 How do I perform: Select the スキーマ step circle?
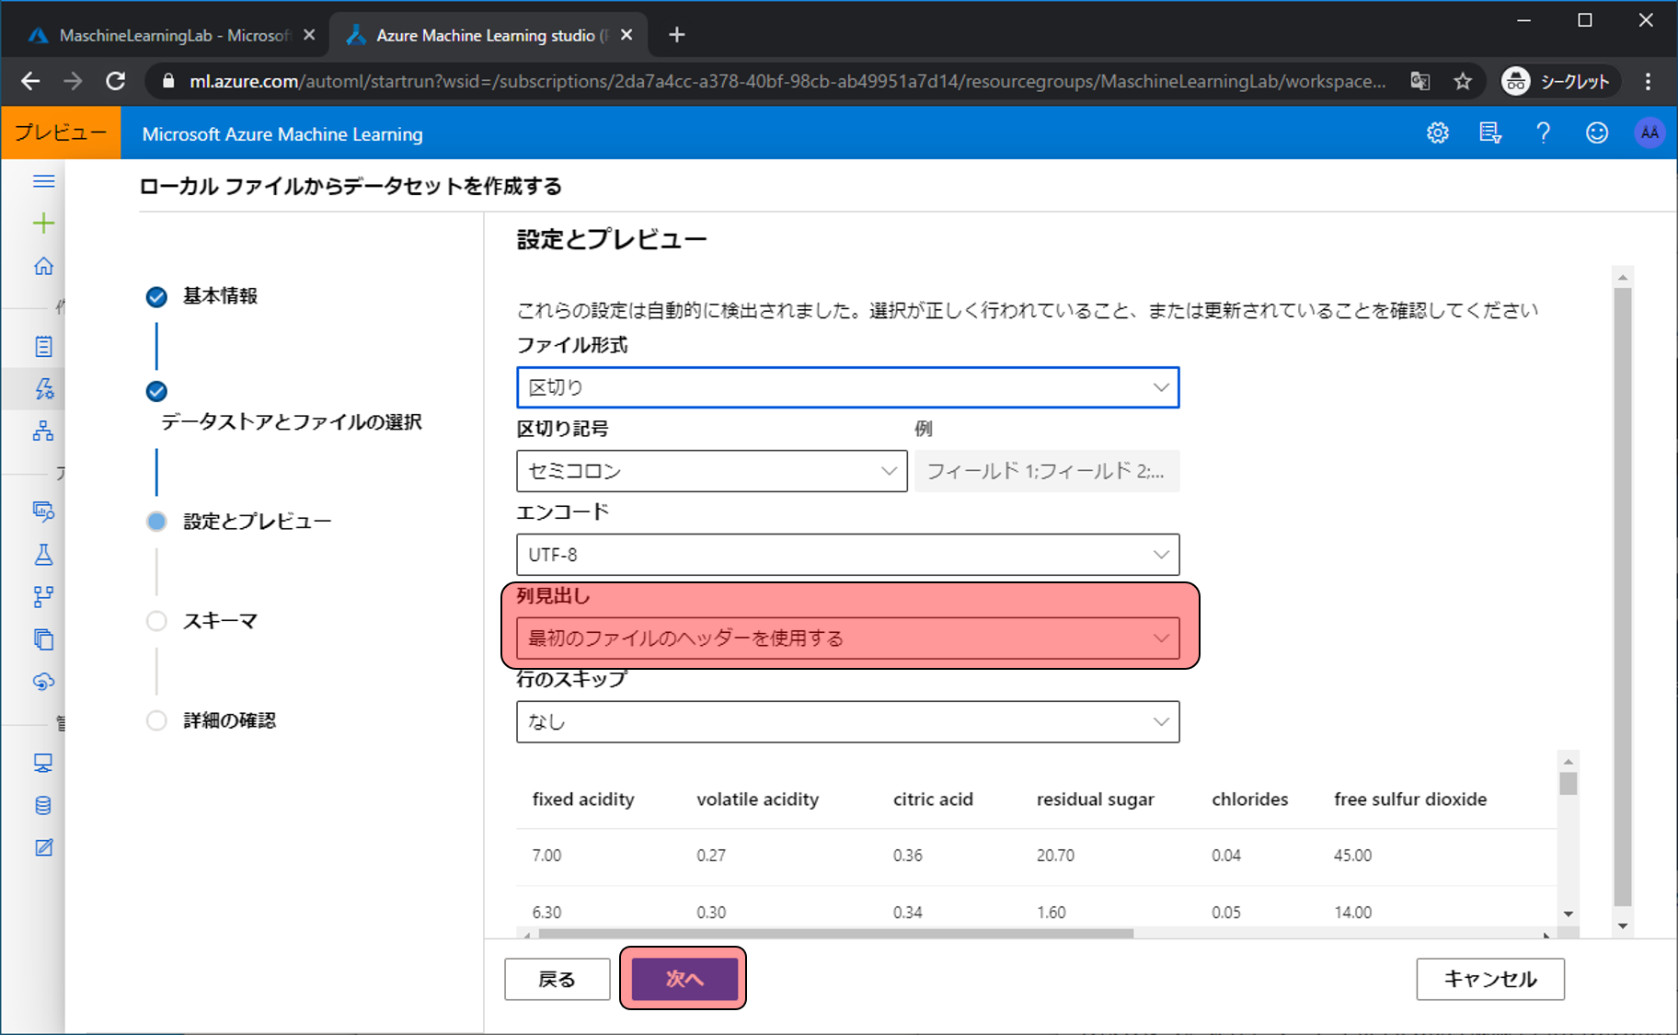pos(156,621)
